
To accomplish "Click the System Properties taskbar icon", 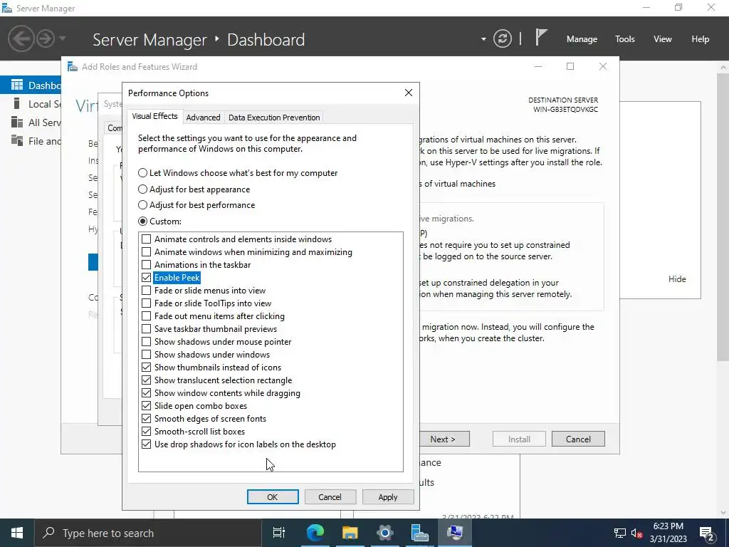I will [455, 533].
